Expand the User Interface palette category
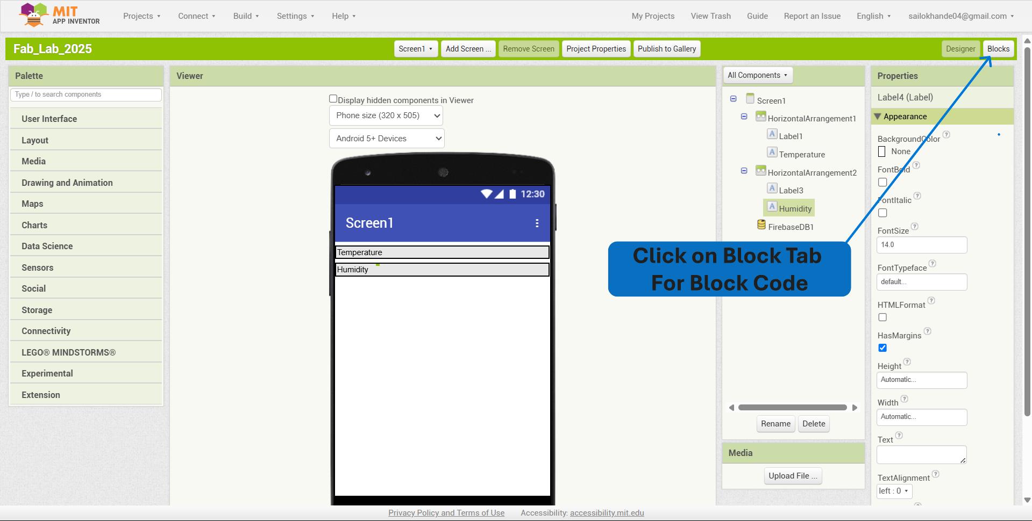 tap(86, 119)
